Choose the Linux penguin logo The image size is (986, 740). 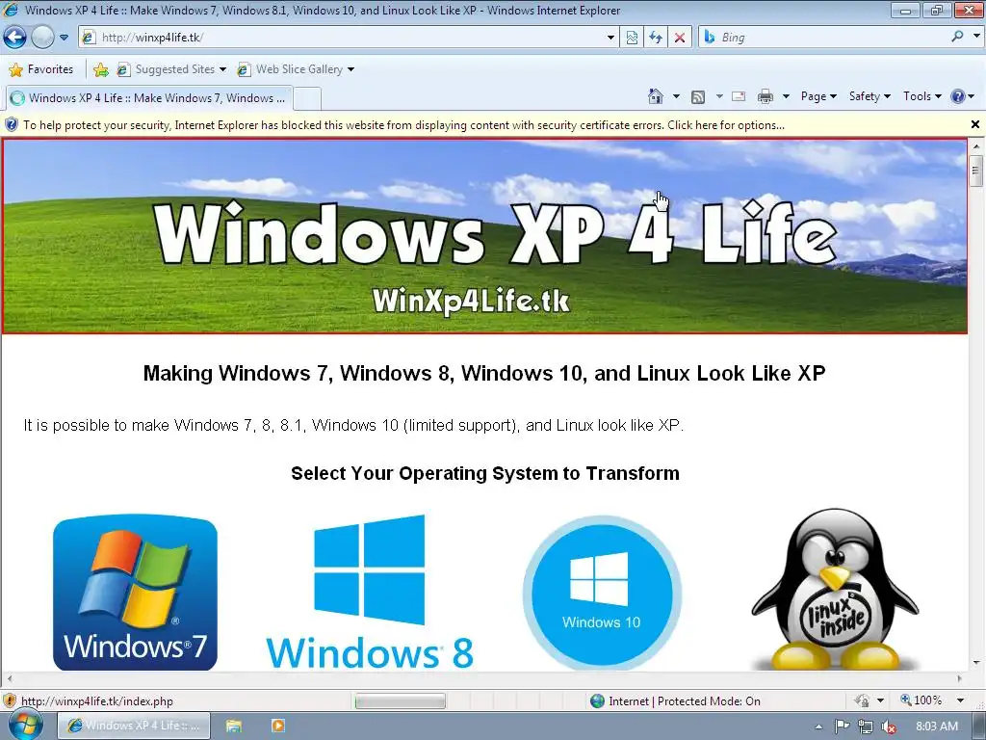pyautogui.click(x=835, y=589)
